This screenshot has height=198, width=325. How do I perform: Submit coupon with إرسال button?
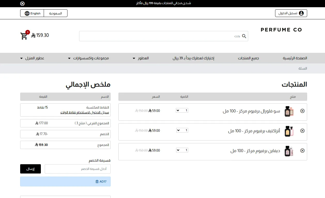click(31, 169)
